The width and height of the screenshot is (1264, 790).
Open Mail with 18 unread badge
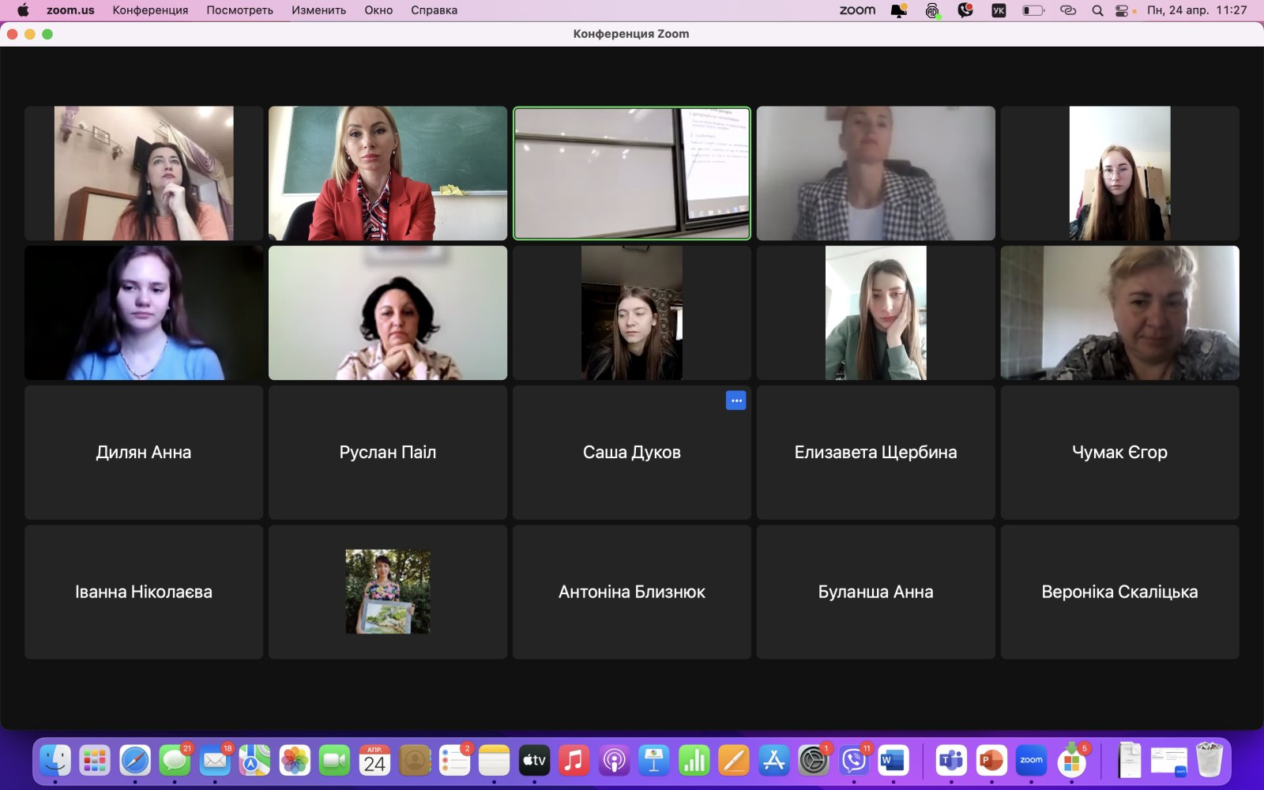[215, 761]
